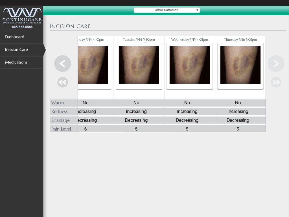Click the Drainage value for Thursday 5/16
This screenshot has height=217, width=289.
click(x=238, y=120)
